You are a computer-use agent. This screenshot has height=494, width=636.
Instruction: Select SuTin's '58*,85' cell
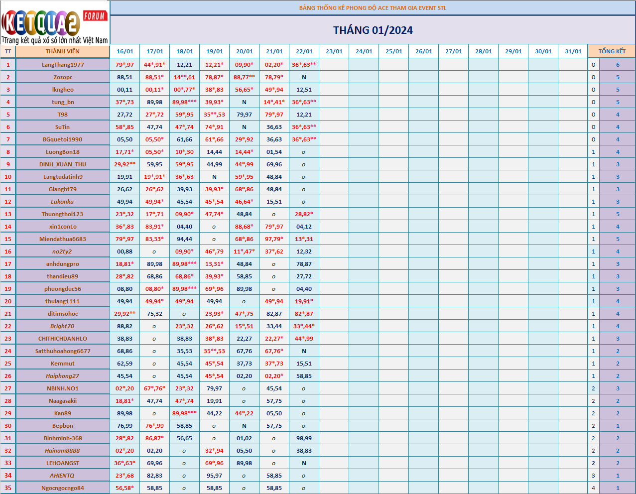(x=125, y=127)
